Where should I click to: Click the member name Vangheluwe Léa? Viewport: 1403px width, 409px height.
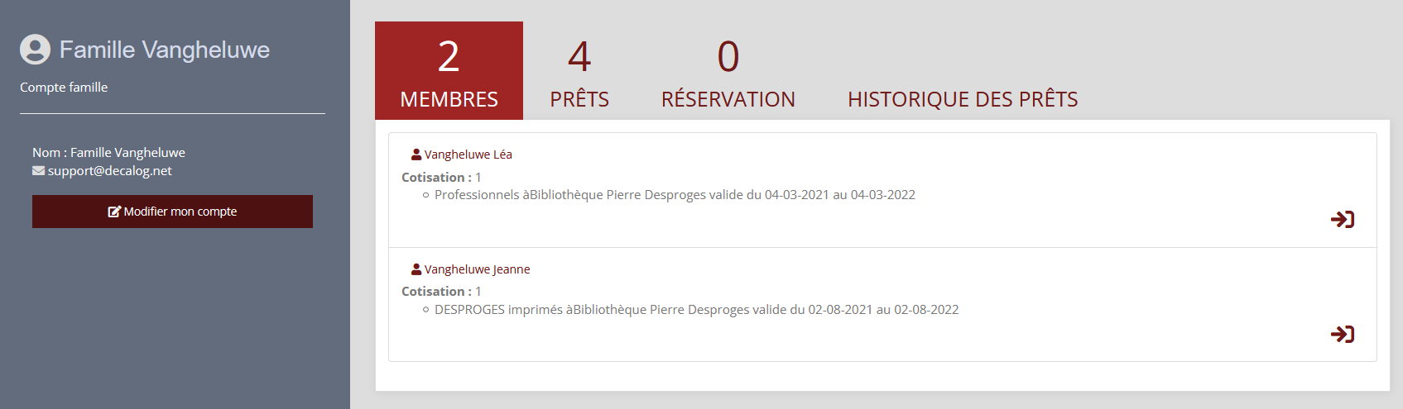pyautogui.click(x=468, y=155)
